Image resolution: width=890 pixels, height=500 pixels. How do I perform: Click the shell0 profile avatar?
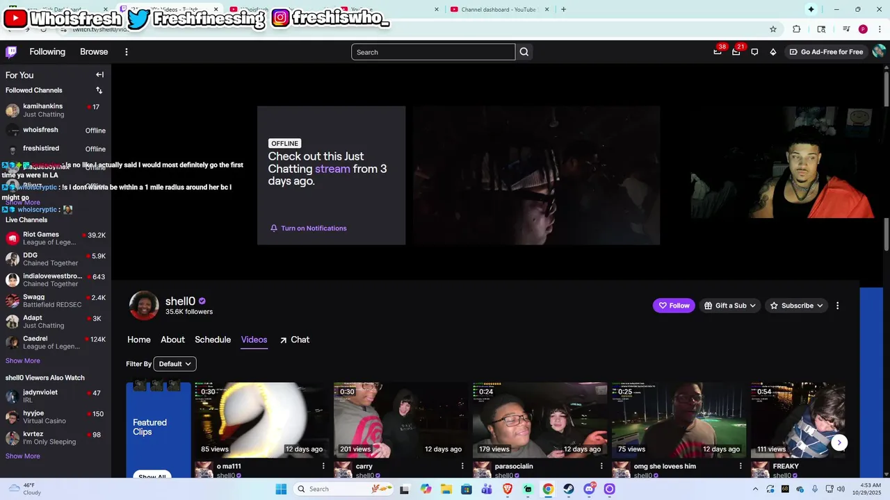(x=144, y=306)
